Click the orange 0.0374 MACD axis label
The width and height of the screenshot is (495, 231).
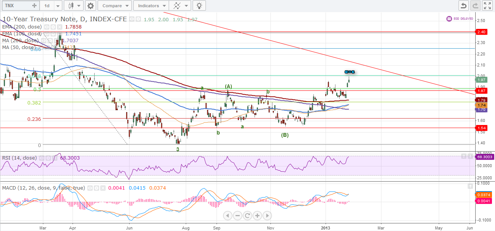(x=483, y=195)
